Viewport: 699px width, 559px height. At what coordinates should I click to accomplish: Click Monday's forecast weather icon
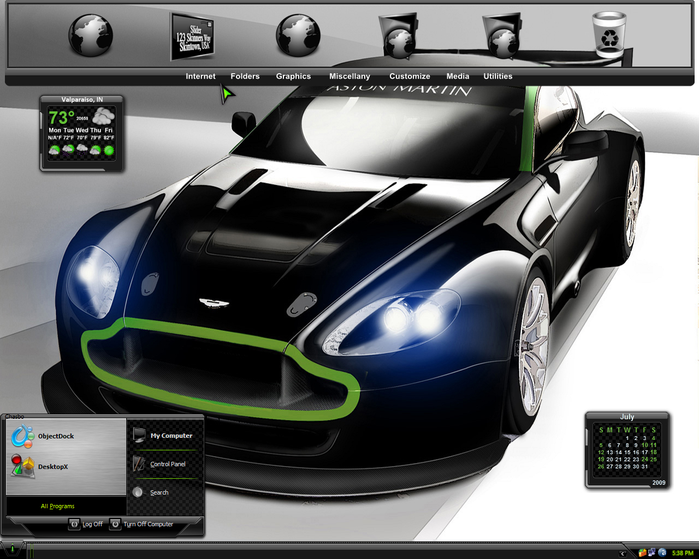click(x=54, y=150)
